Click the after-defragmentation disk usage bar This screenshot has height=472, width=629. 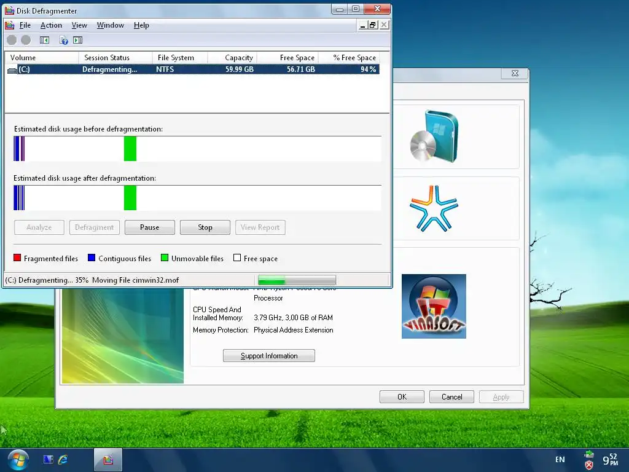[x=197, y=197]
